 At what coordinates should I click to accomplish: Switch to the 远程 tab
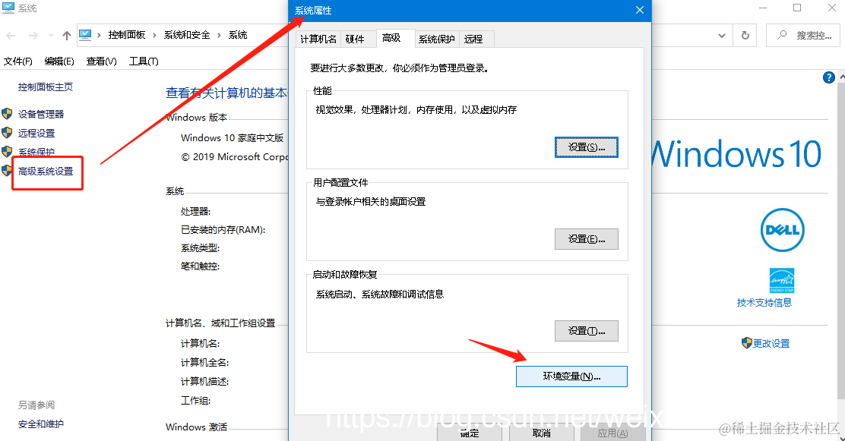click(475, 39)
